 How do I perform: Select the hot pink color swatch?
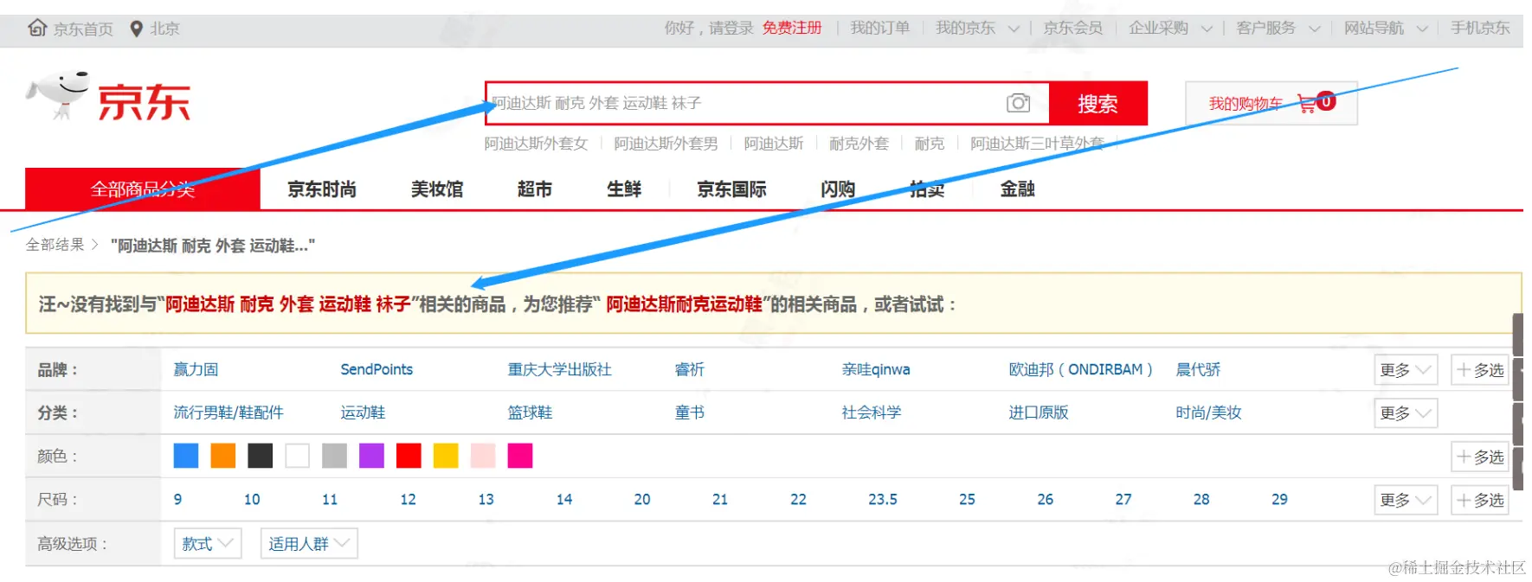tap(520, 456)
